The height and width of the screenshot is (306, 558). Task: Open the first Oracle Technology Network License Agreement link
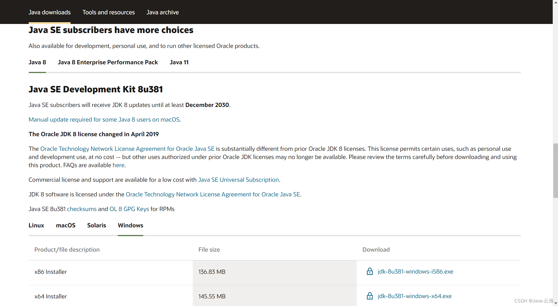point(127,149)
